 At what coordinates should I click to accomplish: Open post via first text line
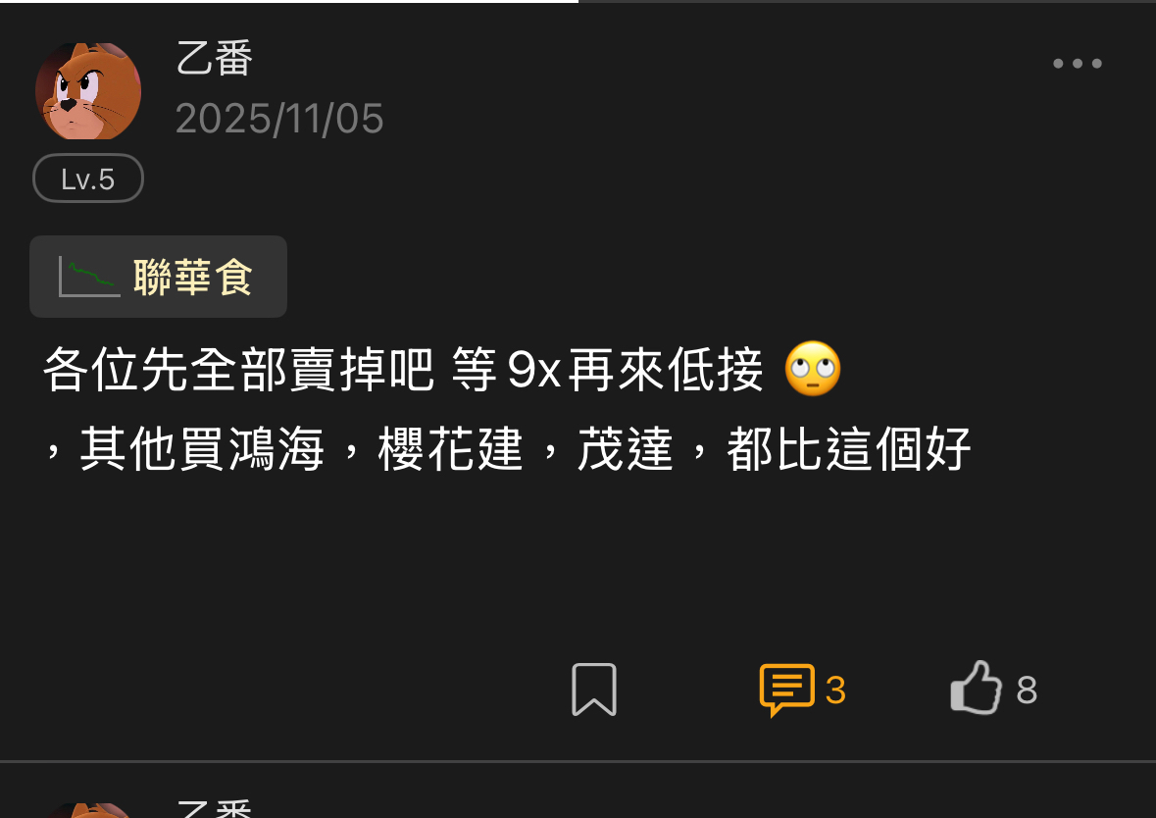point(403,370)
